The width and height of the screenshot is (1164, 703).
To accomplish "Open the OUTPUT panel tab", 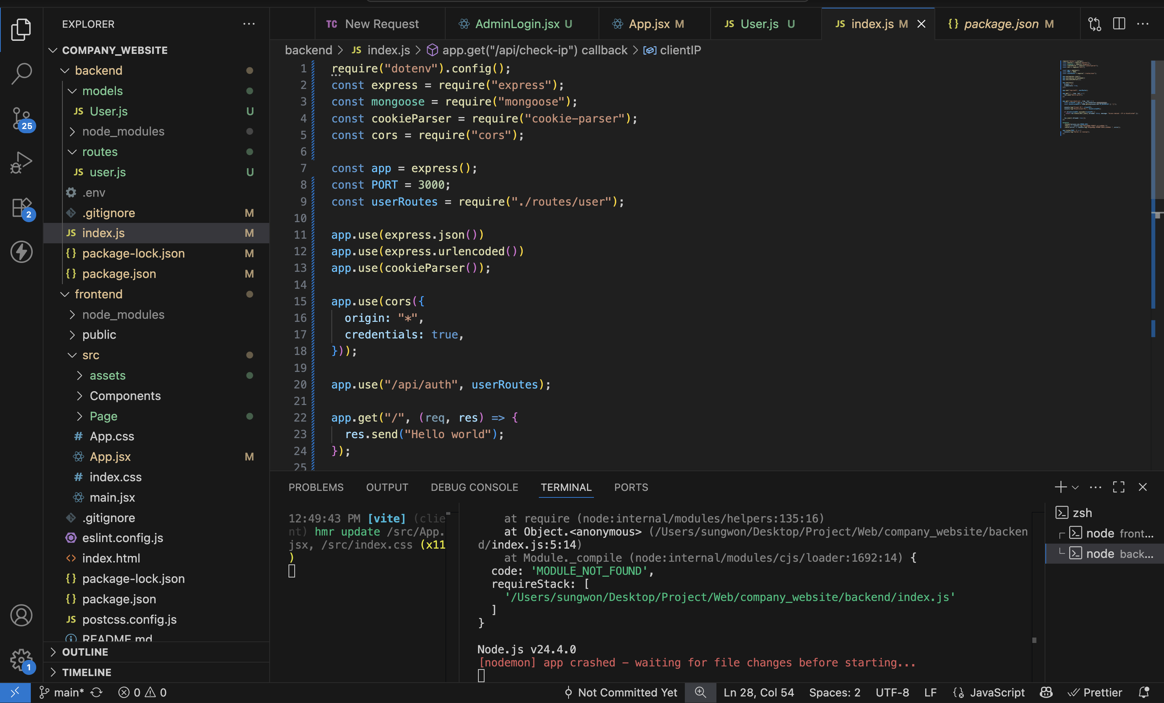I will 387,487.
